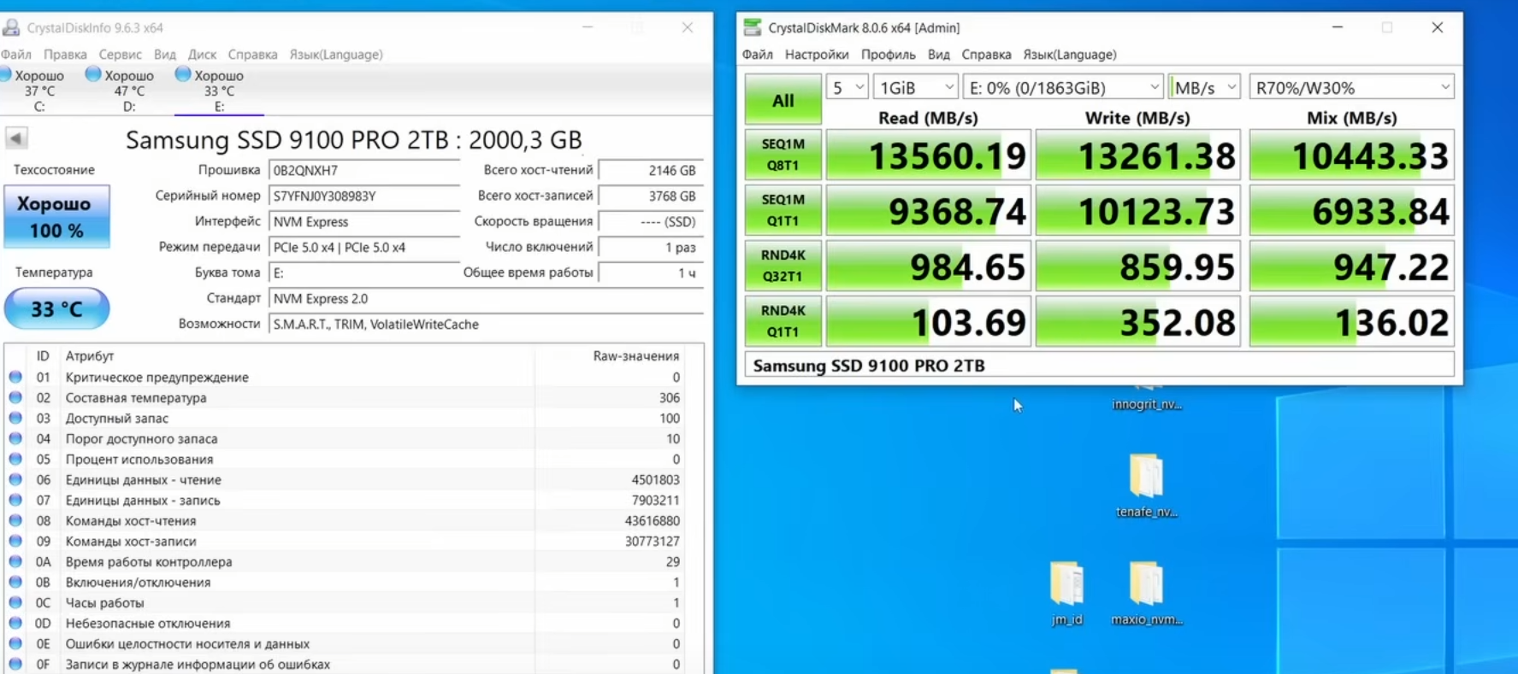1518x674 pixels.
Task: Click the Всего хост-записей value 3768 GB
Action: [x=650, y=196]
